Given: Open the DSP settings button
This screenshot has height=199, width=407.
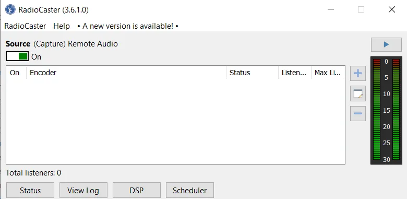Looking at the screenshot, I should point(137,190).
